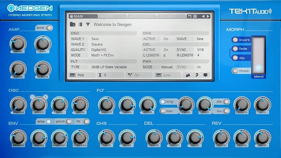This screenshot has height=158, width=281.
Task: Toggle the MORPH invert switch
Action: tap(235, 40)
